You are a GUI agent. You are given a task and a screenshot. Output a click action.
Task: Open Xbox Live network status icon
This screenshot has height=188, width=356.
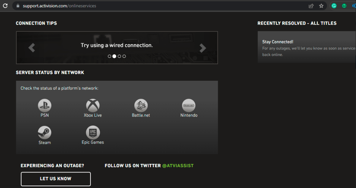[x=93, y=105]
